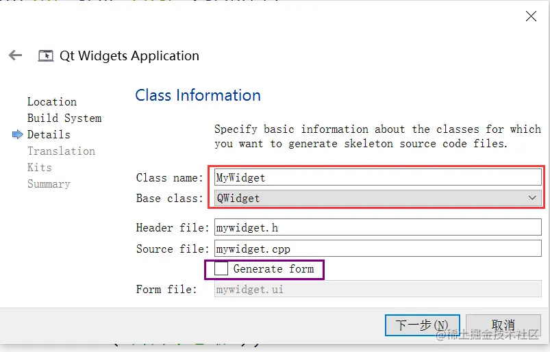The width and height of the screenshot is (550, 352).
Task: Click the blue arrow beside Details step
Action: [17, 134]
